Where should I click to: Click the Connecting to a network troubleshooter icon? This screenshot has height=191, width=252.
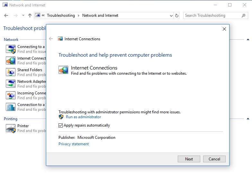tap(11, 49)
